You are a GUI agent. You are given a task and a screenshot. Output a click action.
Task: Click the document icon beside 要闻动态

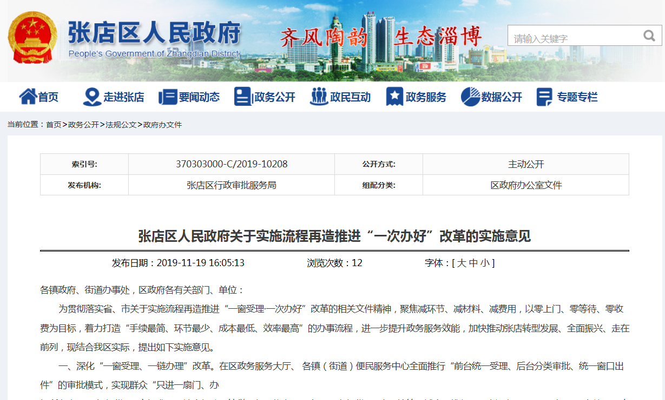(168, 97)
